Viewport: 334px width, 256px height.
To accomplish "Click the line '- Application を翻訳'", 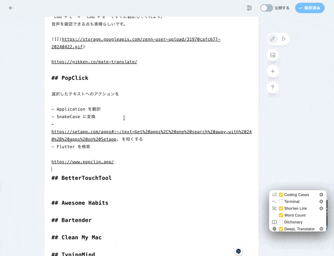I will click(x=76, y=109).
